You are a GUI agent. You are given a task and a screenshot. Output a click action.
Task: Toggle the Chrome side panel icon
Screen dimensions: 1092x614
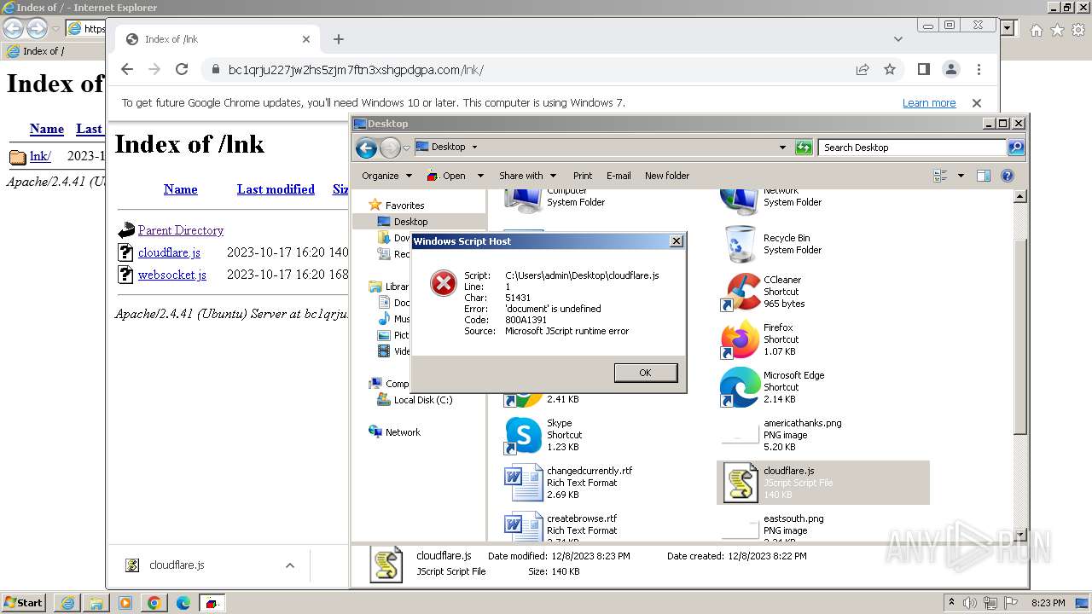(x=924, y=70)
